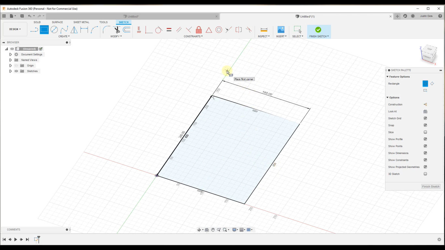Click the green Finish Sketch checkmark
Viewport: 445px width, 250px height.
click(318, 30)
